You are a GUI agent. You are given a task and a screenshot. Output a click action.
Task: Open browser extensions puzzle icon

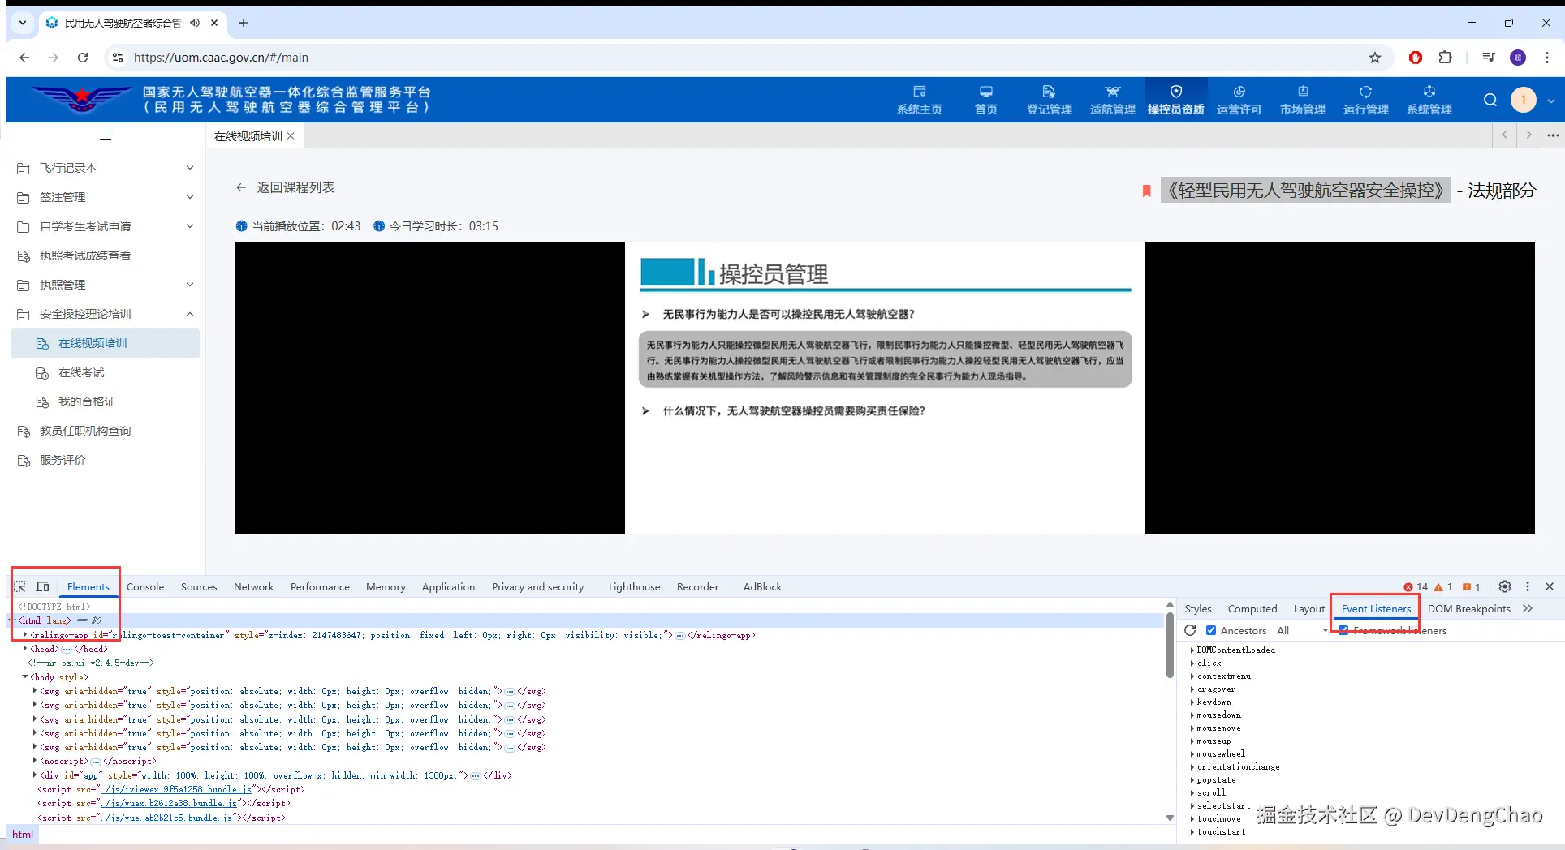tap(1445, 58)
